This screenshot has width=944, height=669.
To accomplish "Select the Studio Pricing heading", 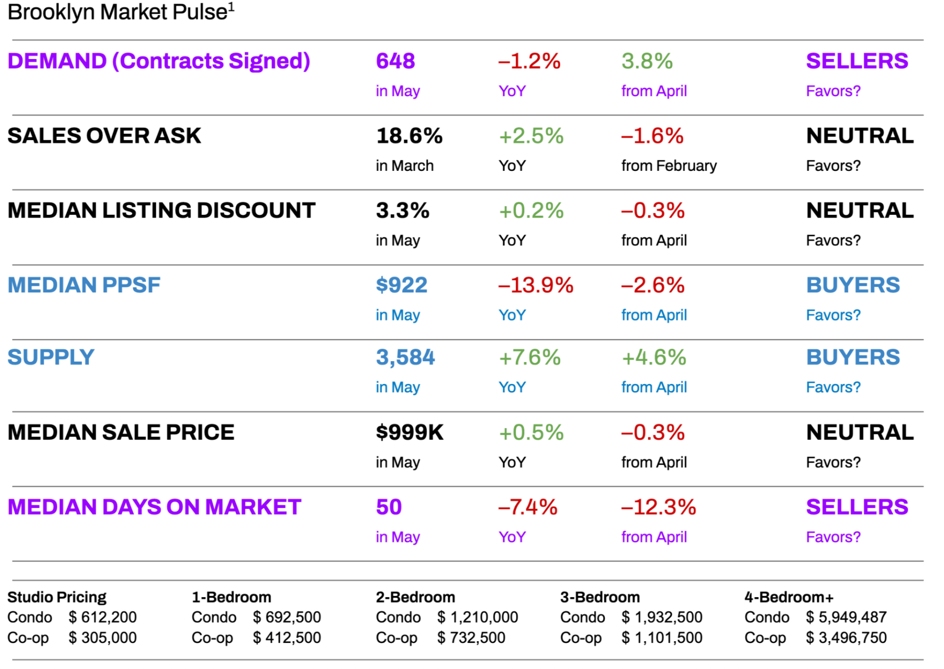I will 57,597.
